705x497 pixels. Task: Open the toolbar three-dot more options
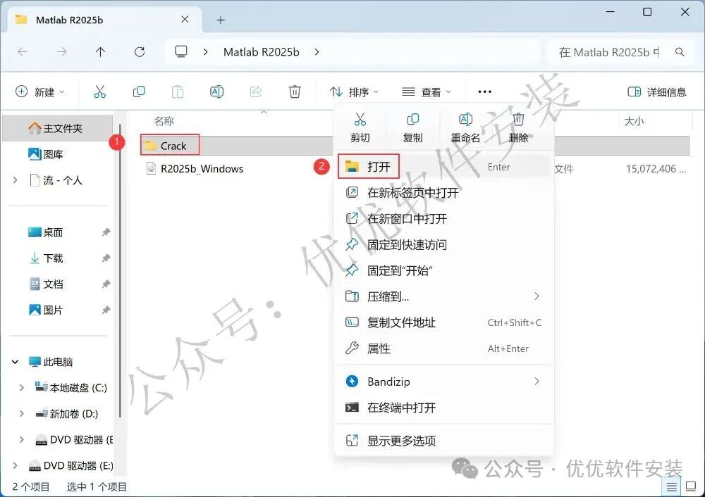pyautogui.click(x=485, y=92)
